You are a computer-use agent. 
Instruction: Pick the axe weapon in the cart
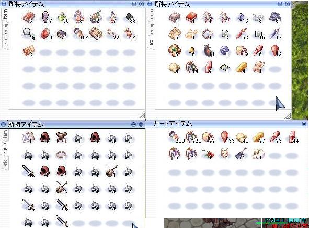click(x=242, y=154)
